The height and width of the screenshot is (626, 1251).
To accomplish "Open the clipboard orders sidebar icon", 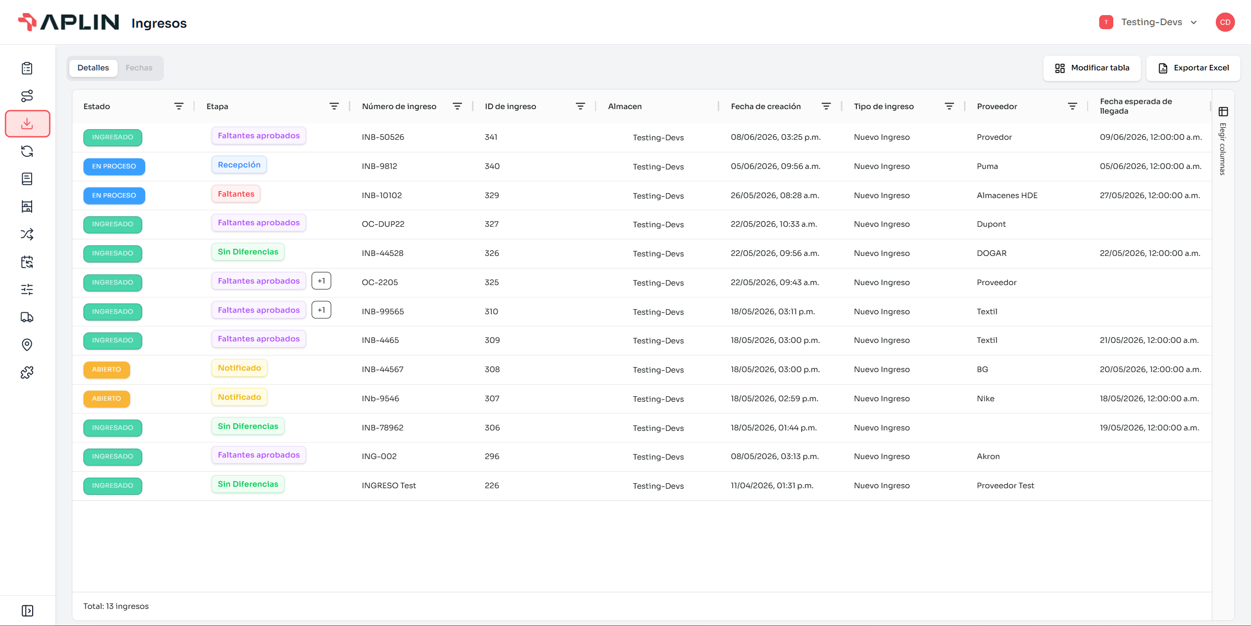I will [x=27, y=68].
